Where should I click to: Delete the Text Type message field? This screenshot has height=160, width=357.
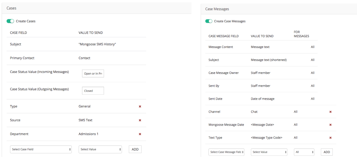(330, 138)
